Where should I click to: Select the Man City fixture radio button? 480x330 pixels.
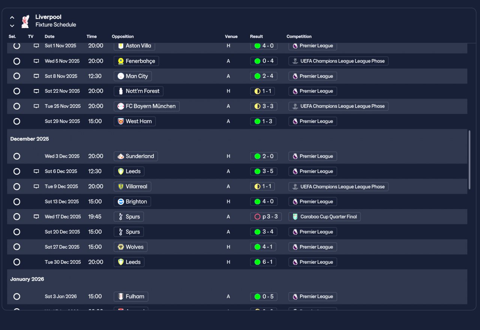click(16, 76)
